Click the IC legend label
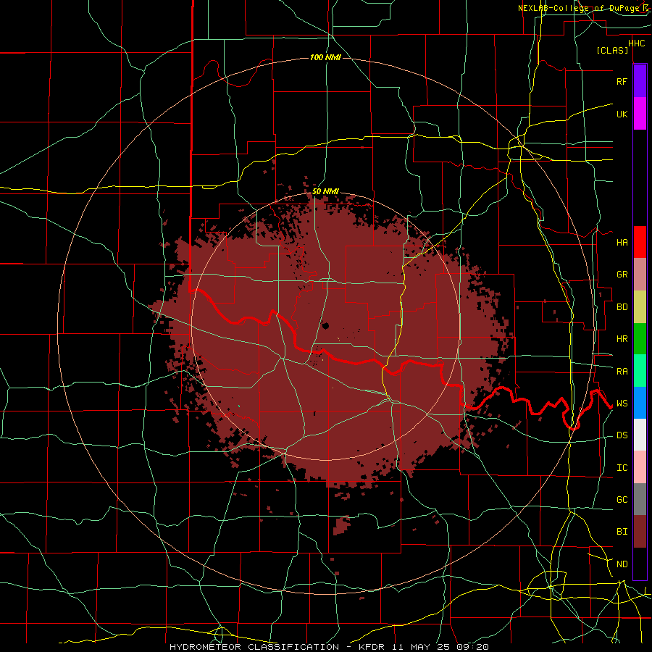 coord(622,468)
